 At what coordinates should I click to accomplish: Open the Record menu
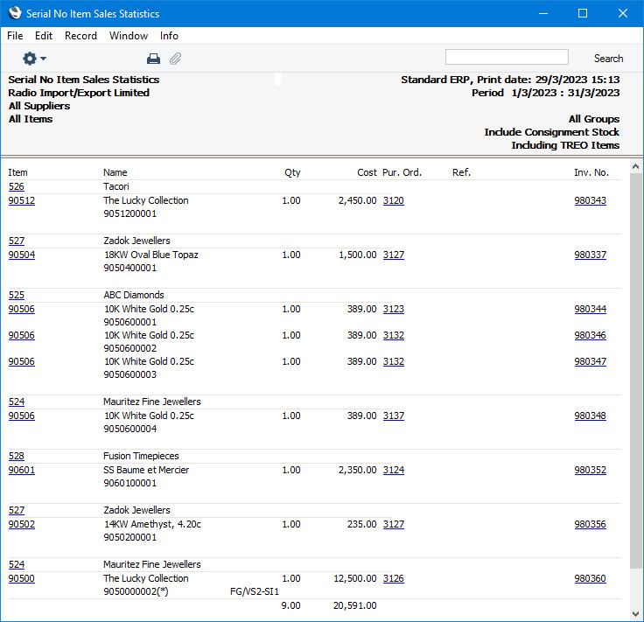click(80, 36)
